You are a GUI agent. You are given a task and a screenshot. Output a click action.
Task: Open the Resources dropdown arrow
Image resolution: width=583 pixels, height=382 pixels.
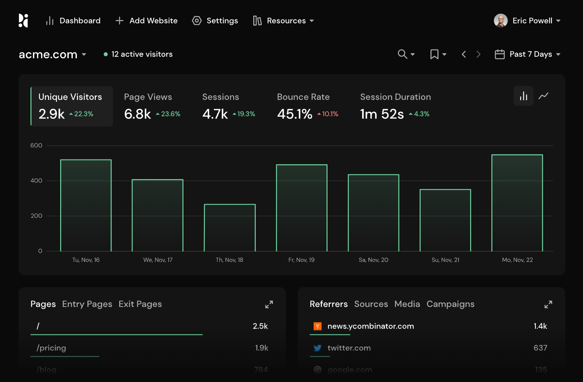point(312,21)
